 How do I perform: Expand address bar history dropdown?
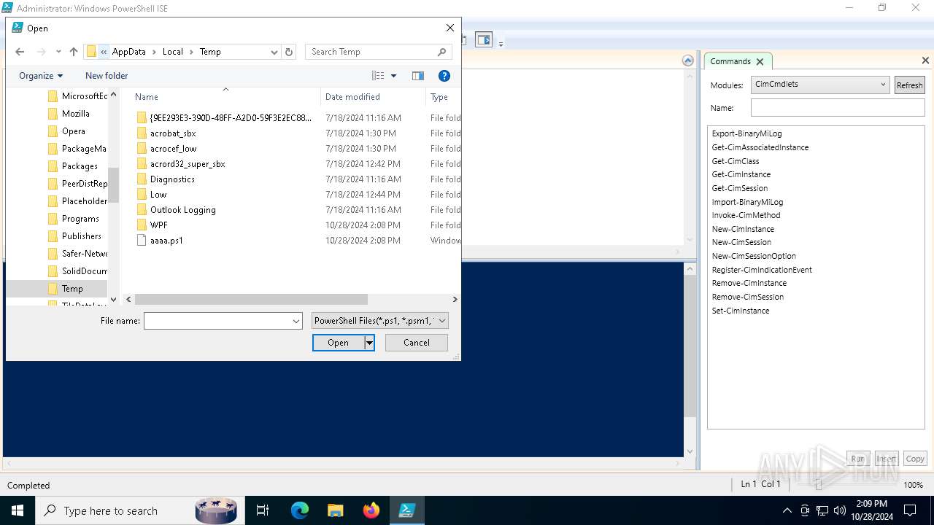coord(274,52)
